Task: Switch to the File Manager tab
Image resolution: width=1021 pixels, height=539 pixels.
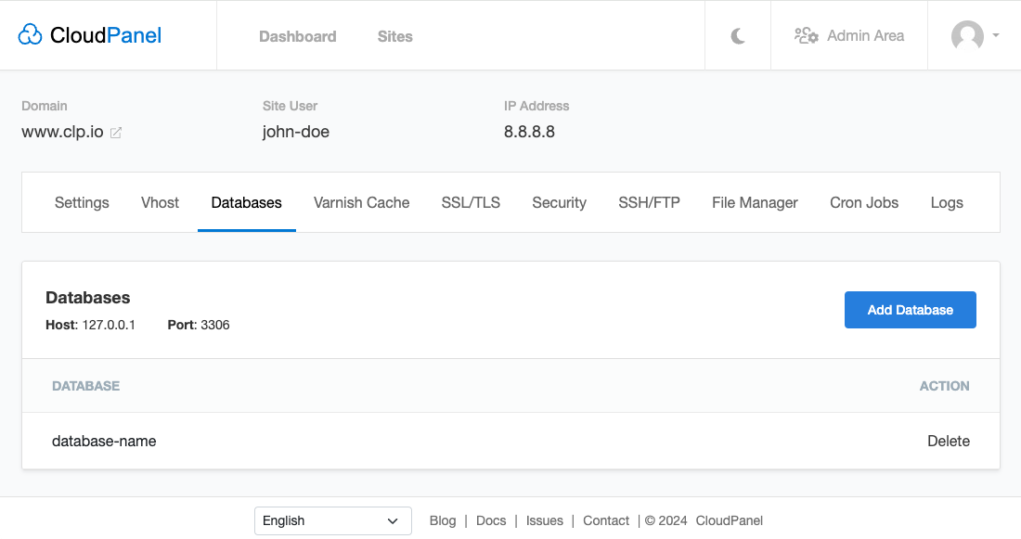Action: pos(755,202)
